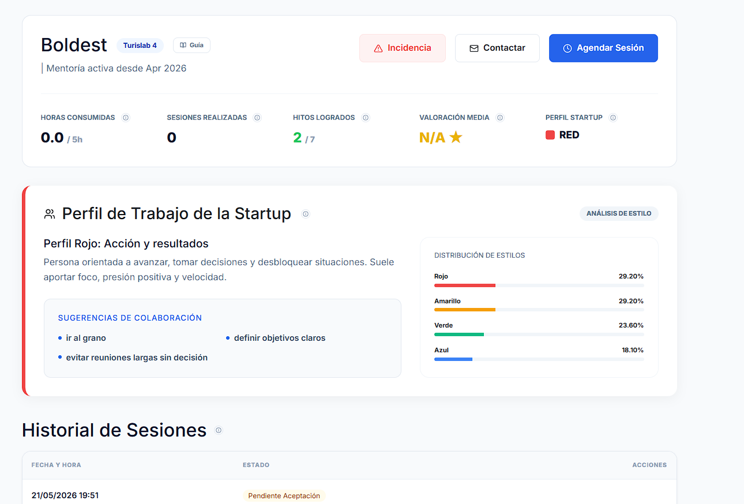Click the info icon beside Valoración Media
Screen dimensions: 744x504
coord(500,118)
